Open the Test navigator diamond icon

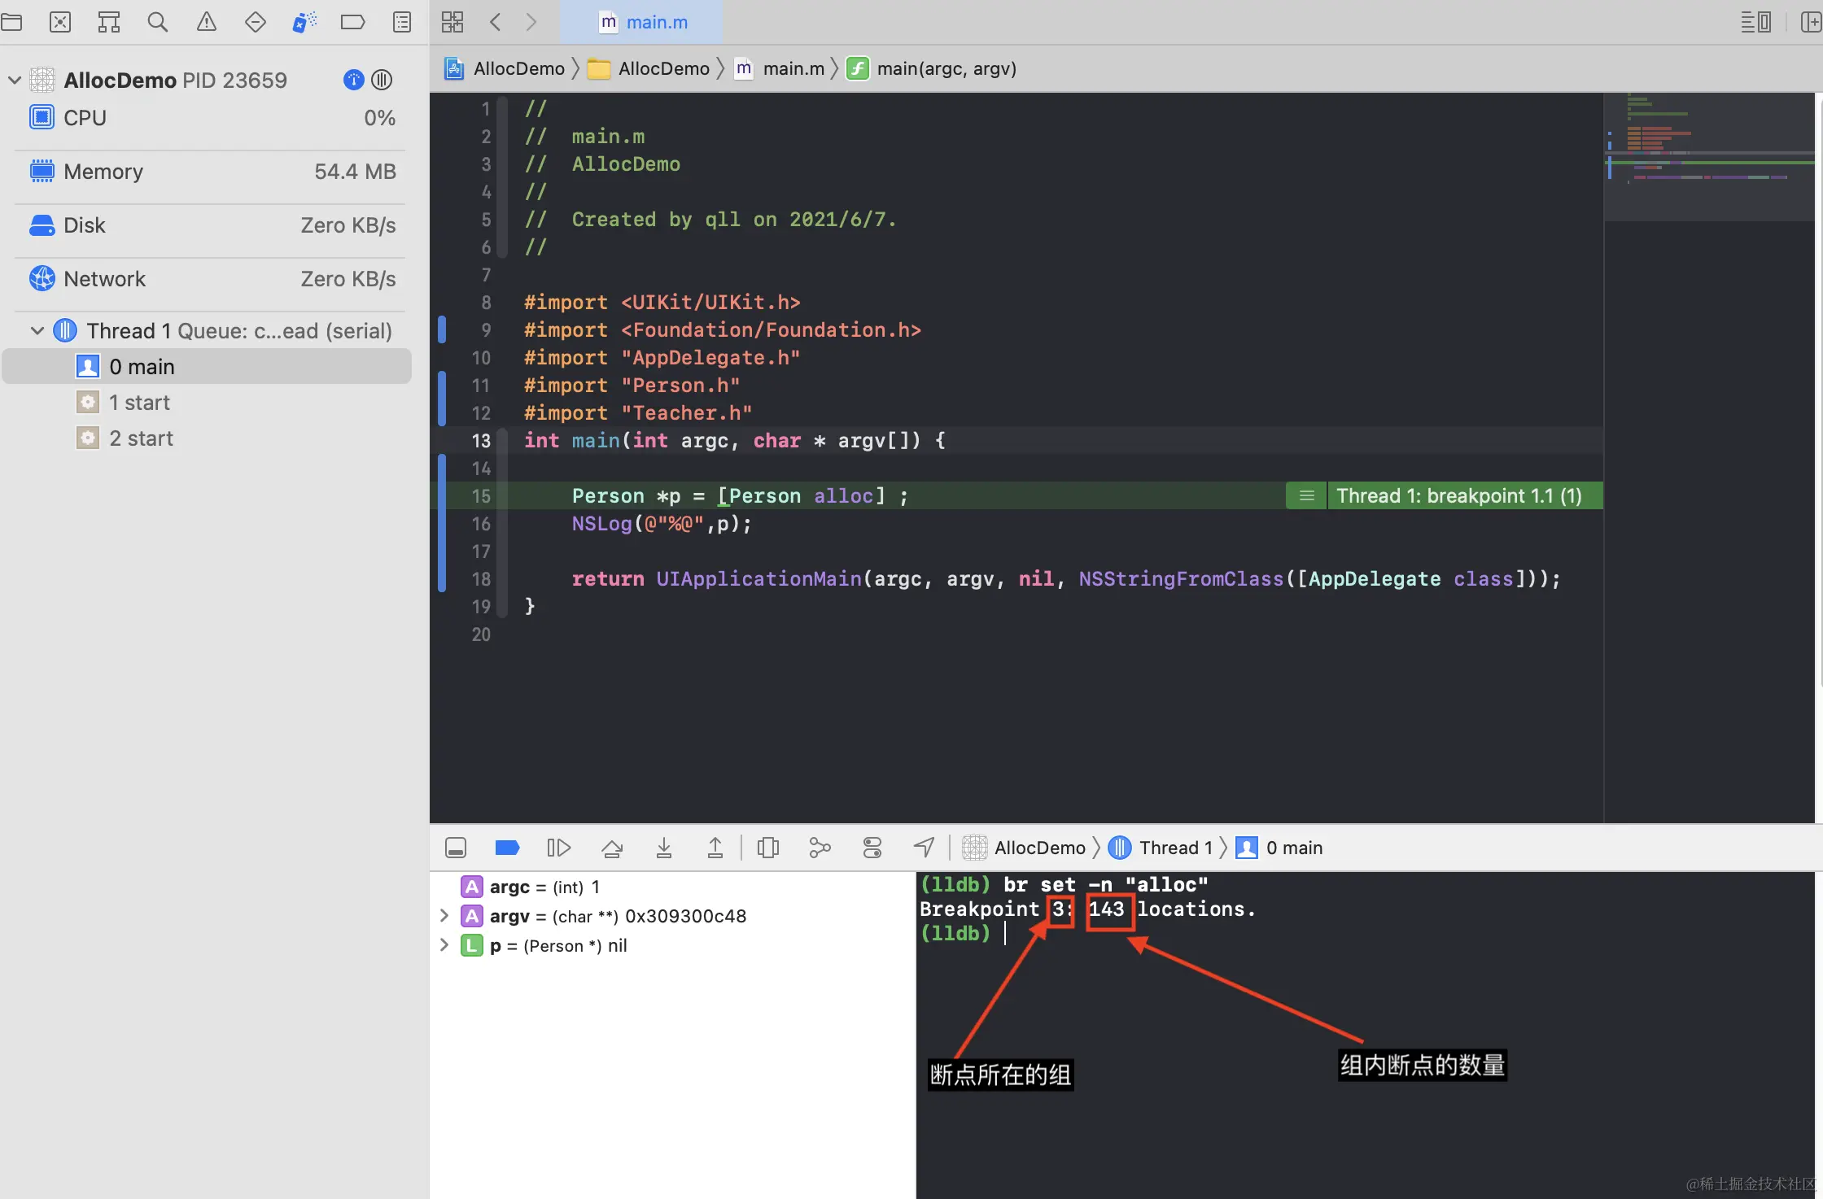(256, 22)
